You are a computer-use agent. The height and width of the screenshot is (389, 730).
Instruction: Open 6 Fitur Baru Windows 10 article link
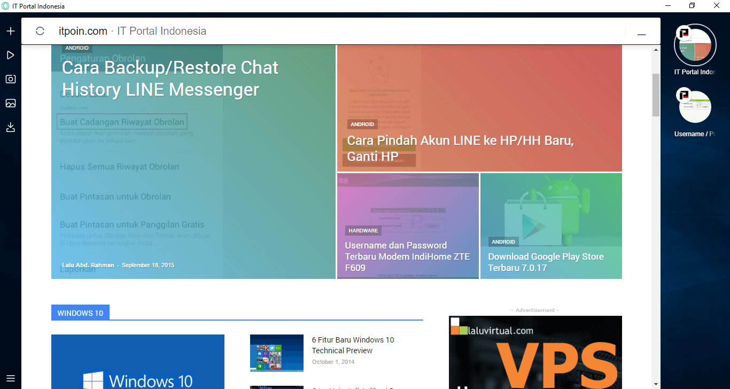(353, 345)
